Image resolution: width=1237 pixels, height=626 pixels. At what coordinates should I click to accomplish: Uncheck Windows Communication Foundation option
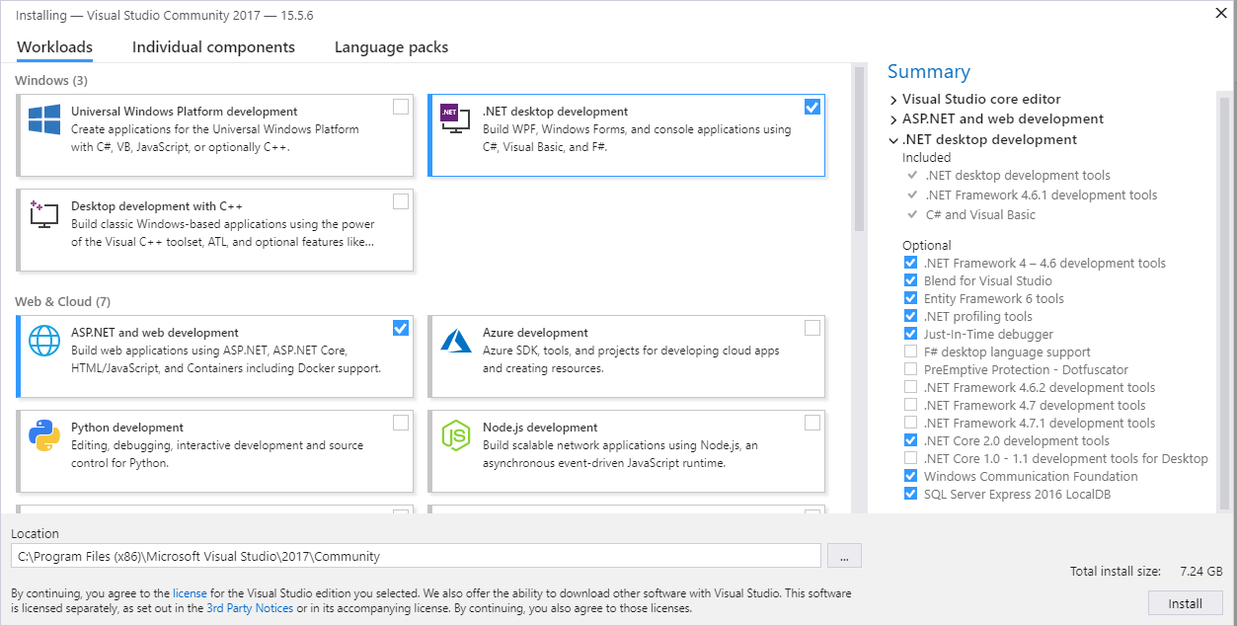coord(910,477)
